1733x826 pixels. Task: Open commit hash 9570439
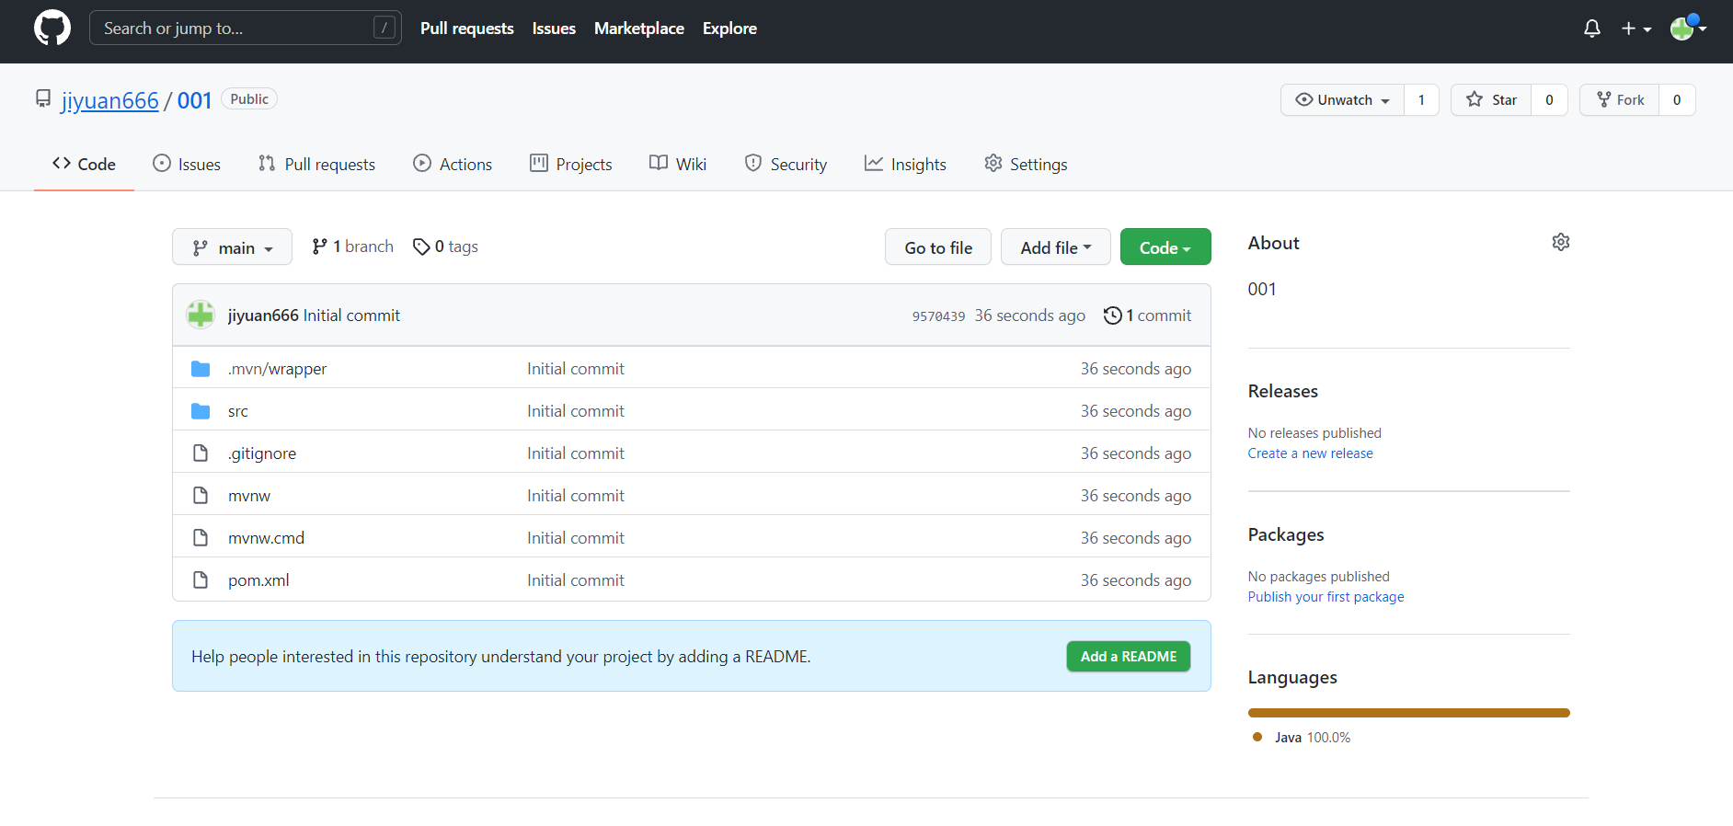coord(938,316)
